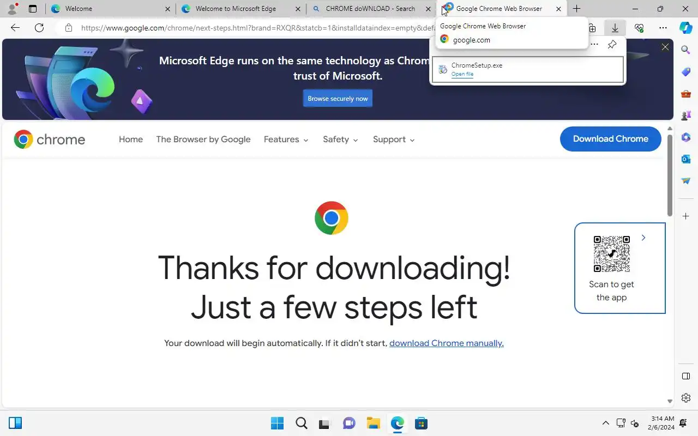Pin the downloads panel
698x436 pixels.
click(612, 45)
